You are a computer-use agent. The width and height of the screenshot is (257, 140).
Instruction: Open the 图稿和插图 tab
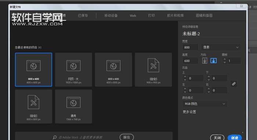204,15
